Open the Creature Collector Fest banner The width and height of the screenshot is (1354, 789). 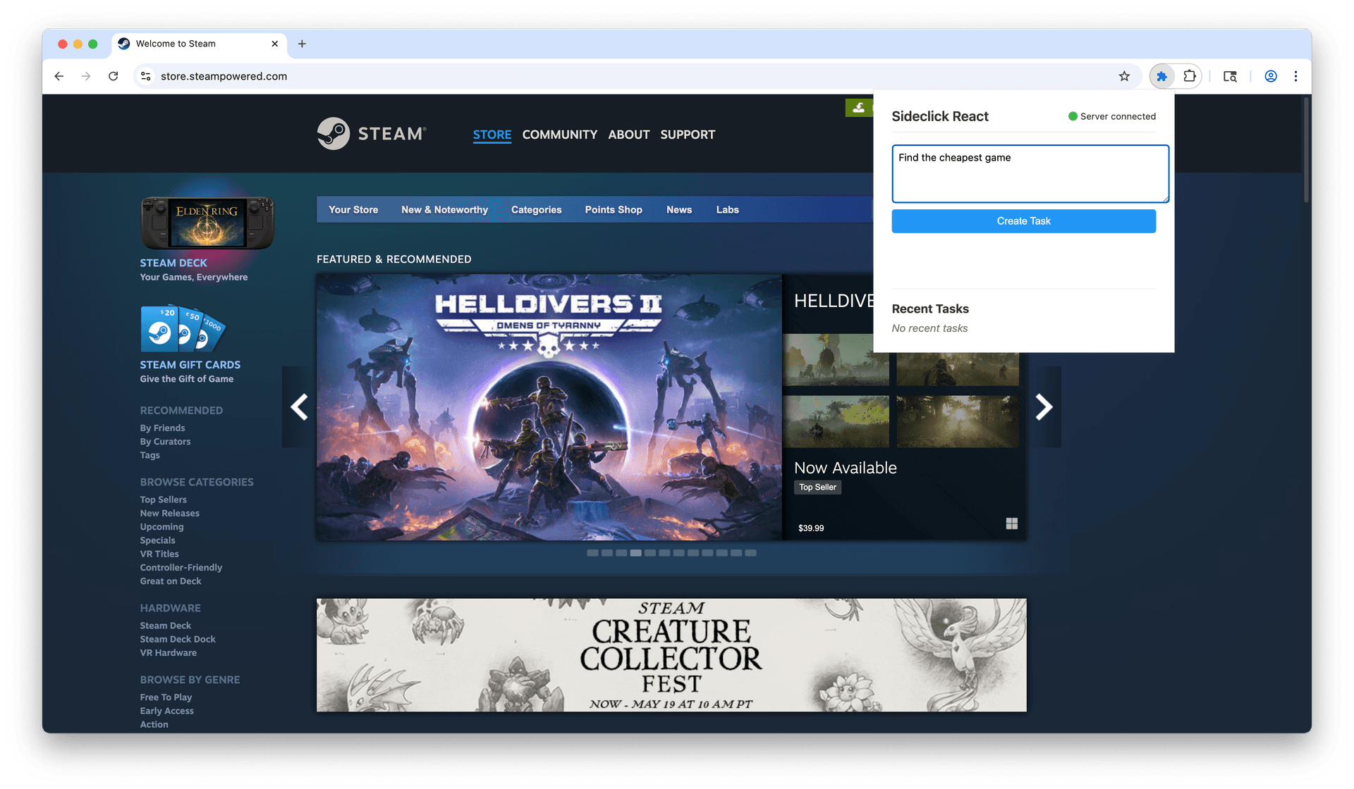point(671,655)
